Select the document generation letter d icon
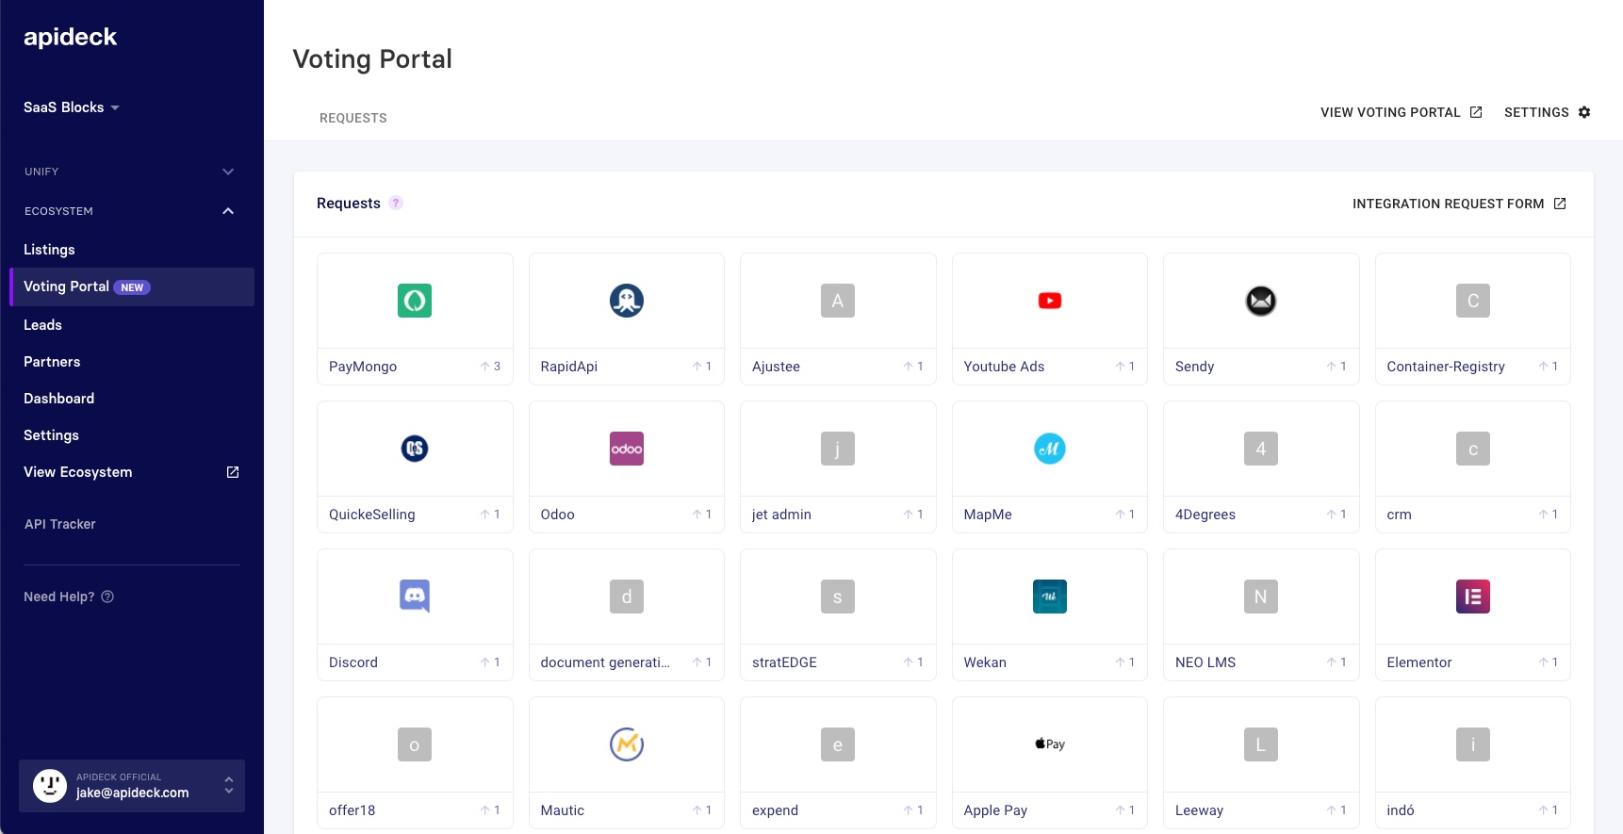Screen dimensions: 1623x834 pos(627,597)
